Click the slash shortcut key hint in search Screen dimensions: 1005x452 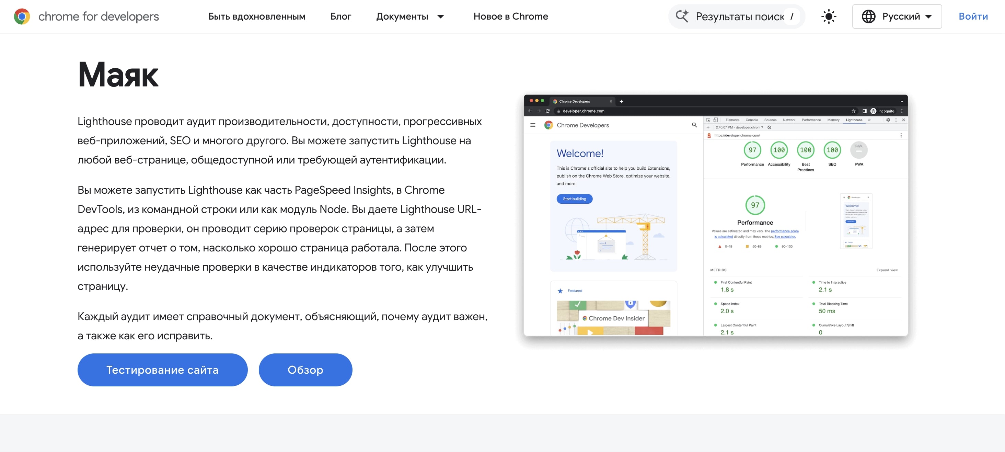[792, 16]
